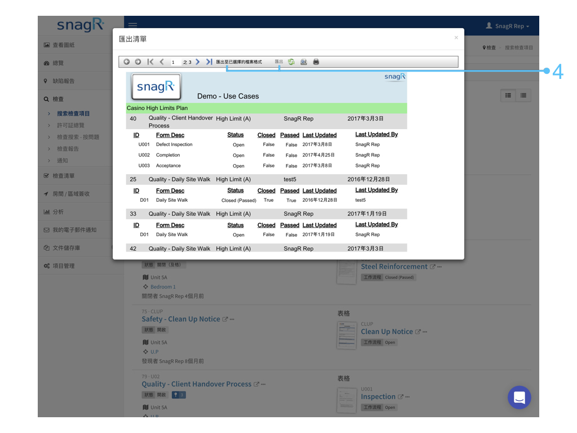Screen dimensions: 577x433
Task: Open more options for Steel Reinforcement
Action: point(440,267)
